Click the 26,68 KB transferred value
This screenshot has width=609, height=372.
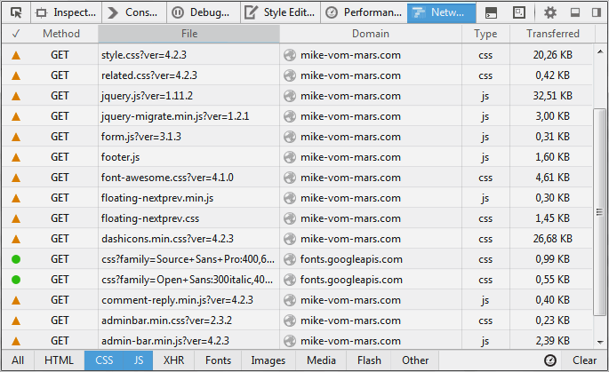click(x=552, y=239)
